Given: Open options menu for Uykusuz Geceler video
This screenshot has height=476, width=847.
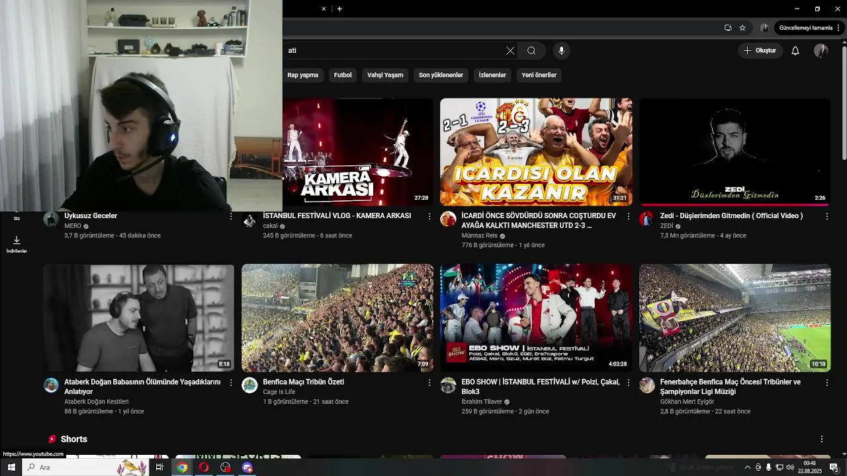Looking at the screenshot, I should (231, 216).
